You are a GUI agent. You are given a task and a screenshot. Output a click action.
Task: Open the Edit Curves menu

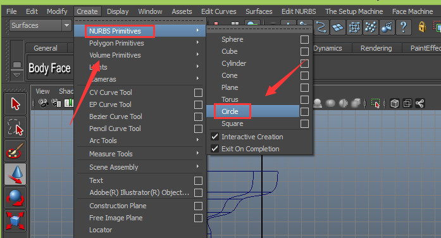218,11
